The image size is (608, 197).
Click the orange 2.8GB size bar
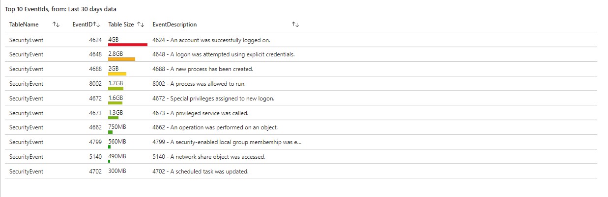coord(121,59)
